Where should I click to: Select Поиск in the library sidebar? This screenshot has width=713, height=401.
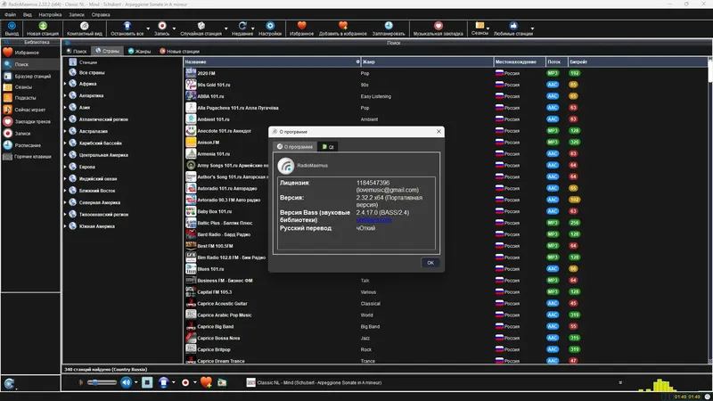click(x=30, y=64)
